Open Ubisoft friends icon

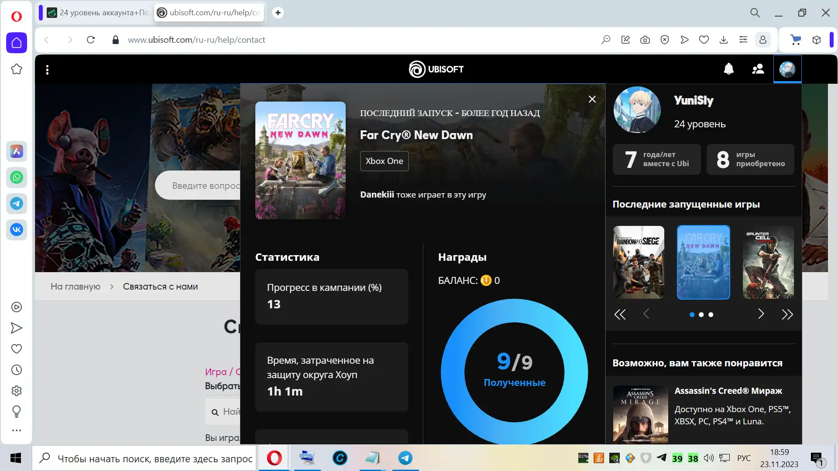coord(758,69)
